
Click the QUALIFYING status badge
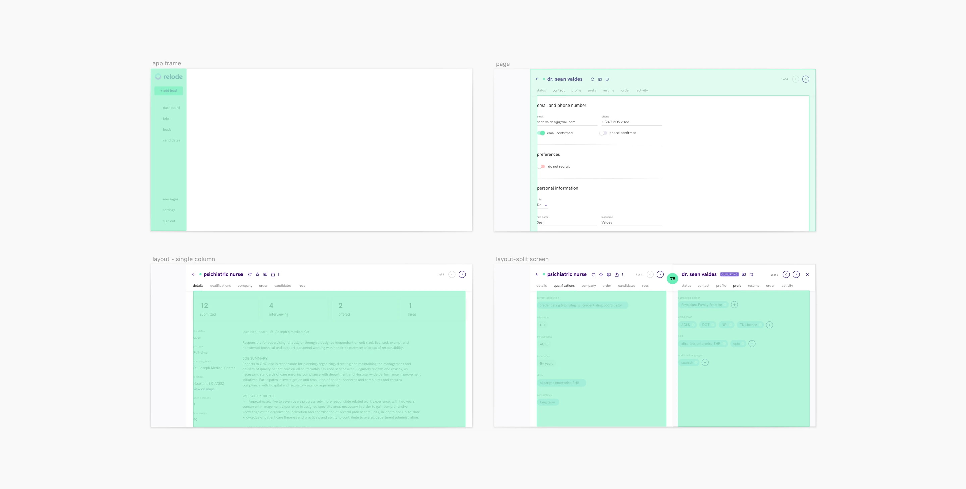730,274
